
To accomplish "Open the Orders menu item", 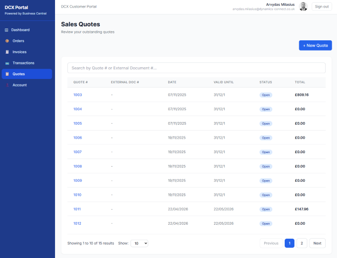I will tap(18, 41).
